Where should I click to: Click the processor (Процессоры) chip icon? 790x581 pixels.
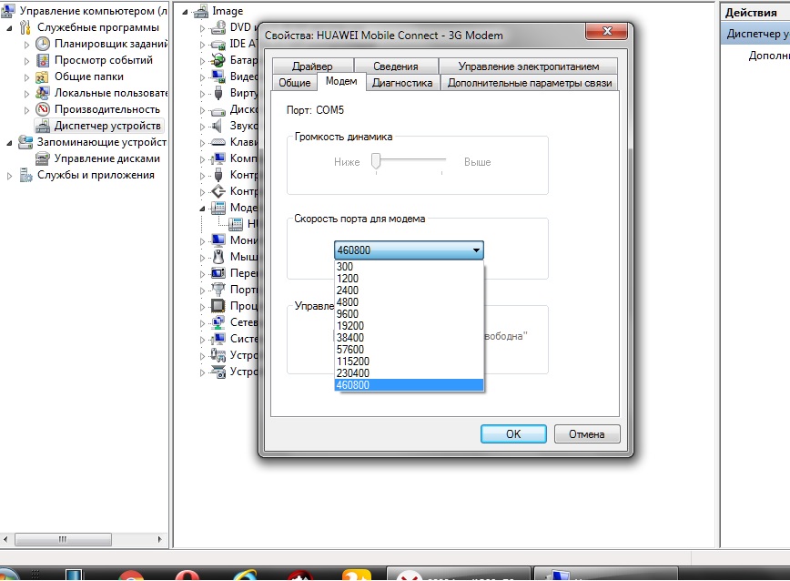click(218, 306)
